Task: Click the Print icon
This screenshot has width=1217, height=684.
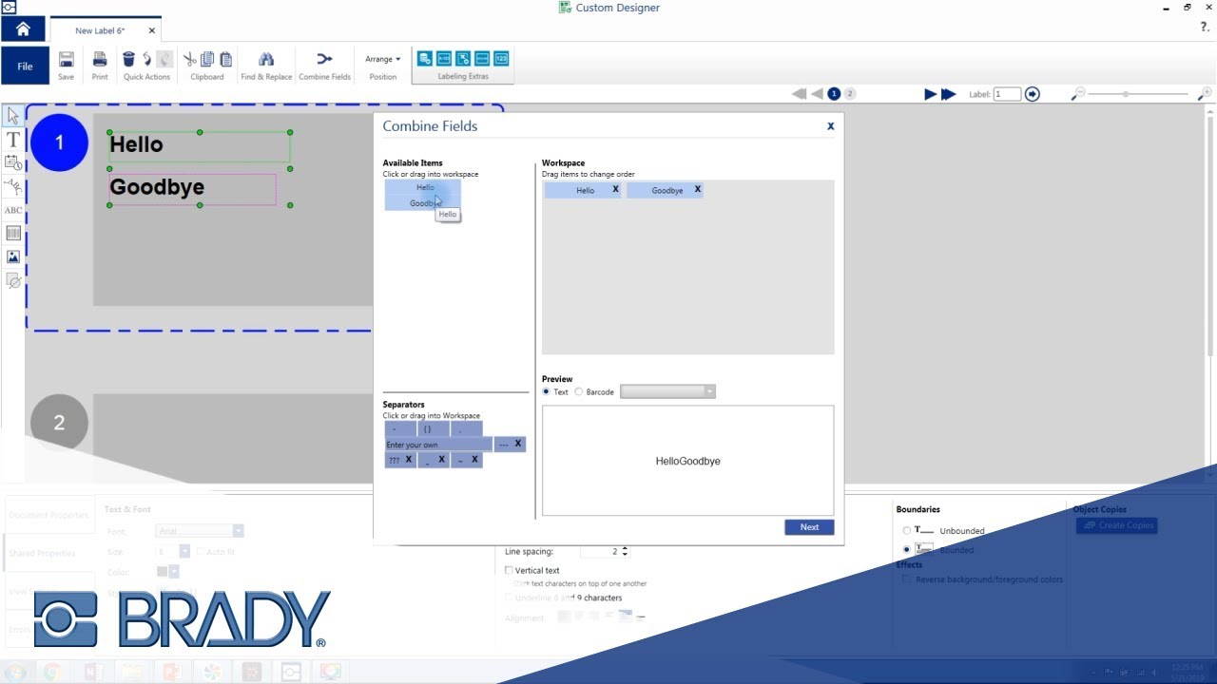Action: pyautogui.click(x=100, y=59)
